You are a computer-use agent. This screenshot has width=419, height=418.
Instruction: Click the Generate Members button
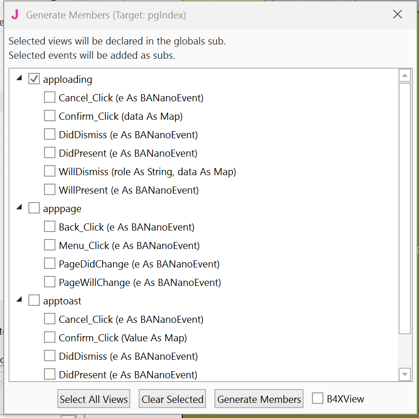tap(259, 399)
